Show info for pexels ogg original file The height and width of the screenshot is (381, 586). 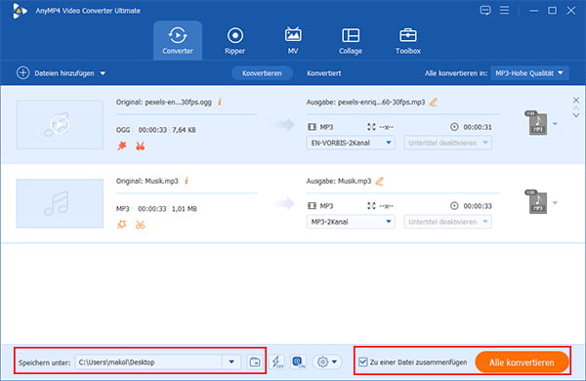(220, 102)
